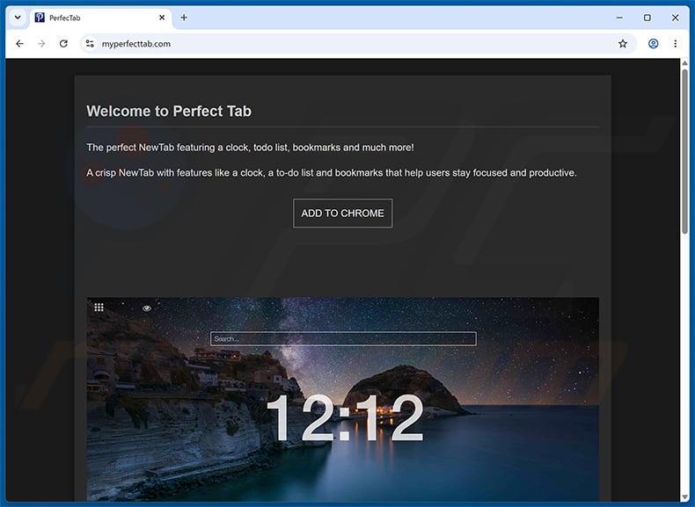This screenshot has height=507, width=695.
Task: Click the apps grid icon in preview
Action: coord(99,308)
